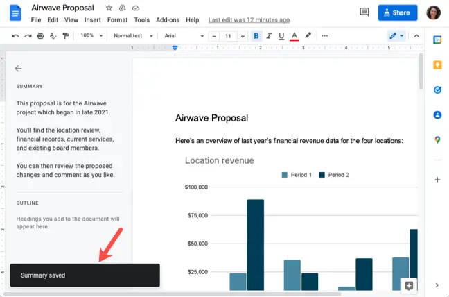
Task: Open the Google Docs home icon
Action: point(15,13)
